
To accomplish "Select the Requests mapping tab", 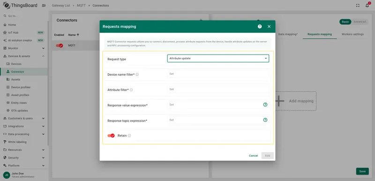I will coord(320,35).
